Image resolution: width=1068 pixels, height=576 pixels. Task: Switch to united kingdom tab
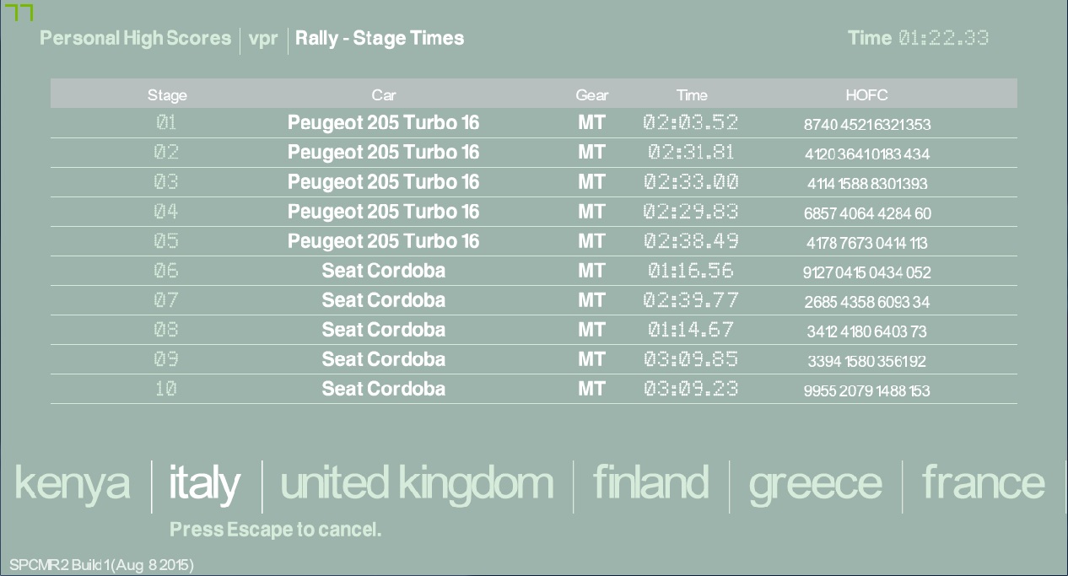417,483
